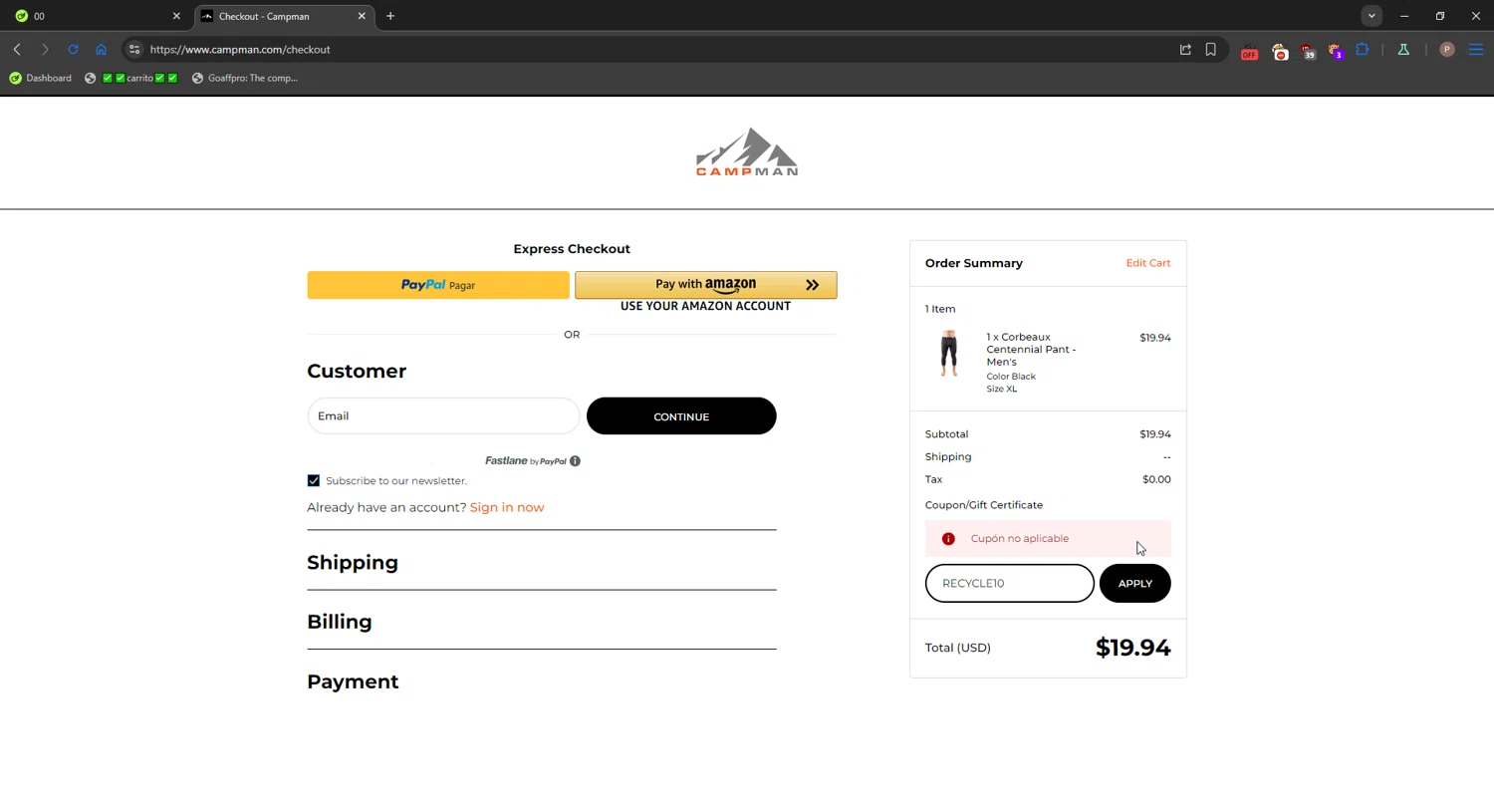Reload the checkout page
The width and height of the screenshot is (1494, 810).
[x=73, y=49]
